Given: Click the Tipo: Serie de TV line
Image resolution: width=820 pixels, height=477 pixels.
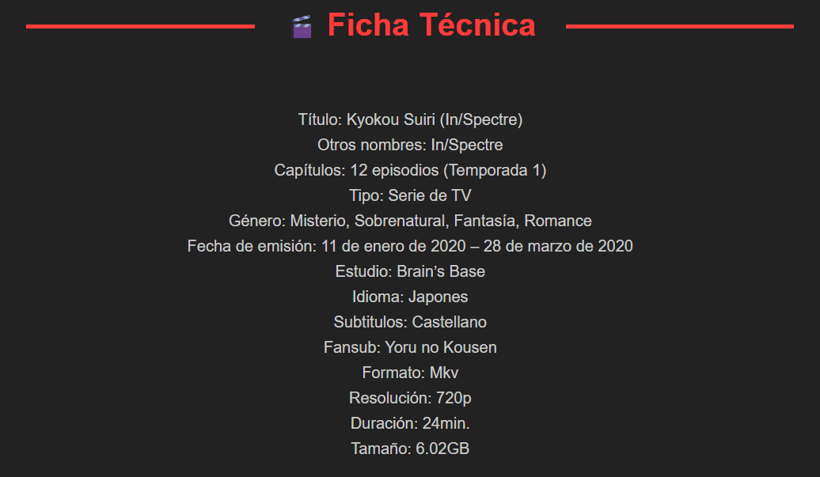Looking at the screenshot, I should click(410, 196).
